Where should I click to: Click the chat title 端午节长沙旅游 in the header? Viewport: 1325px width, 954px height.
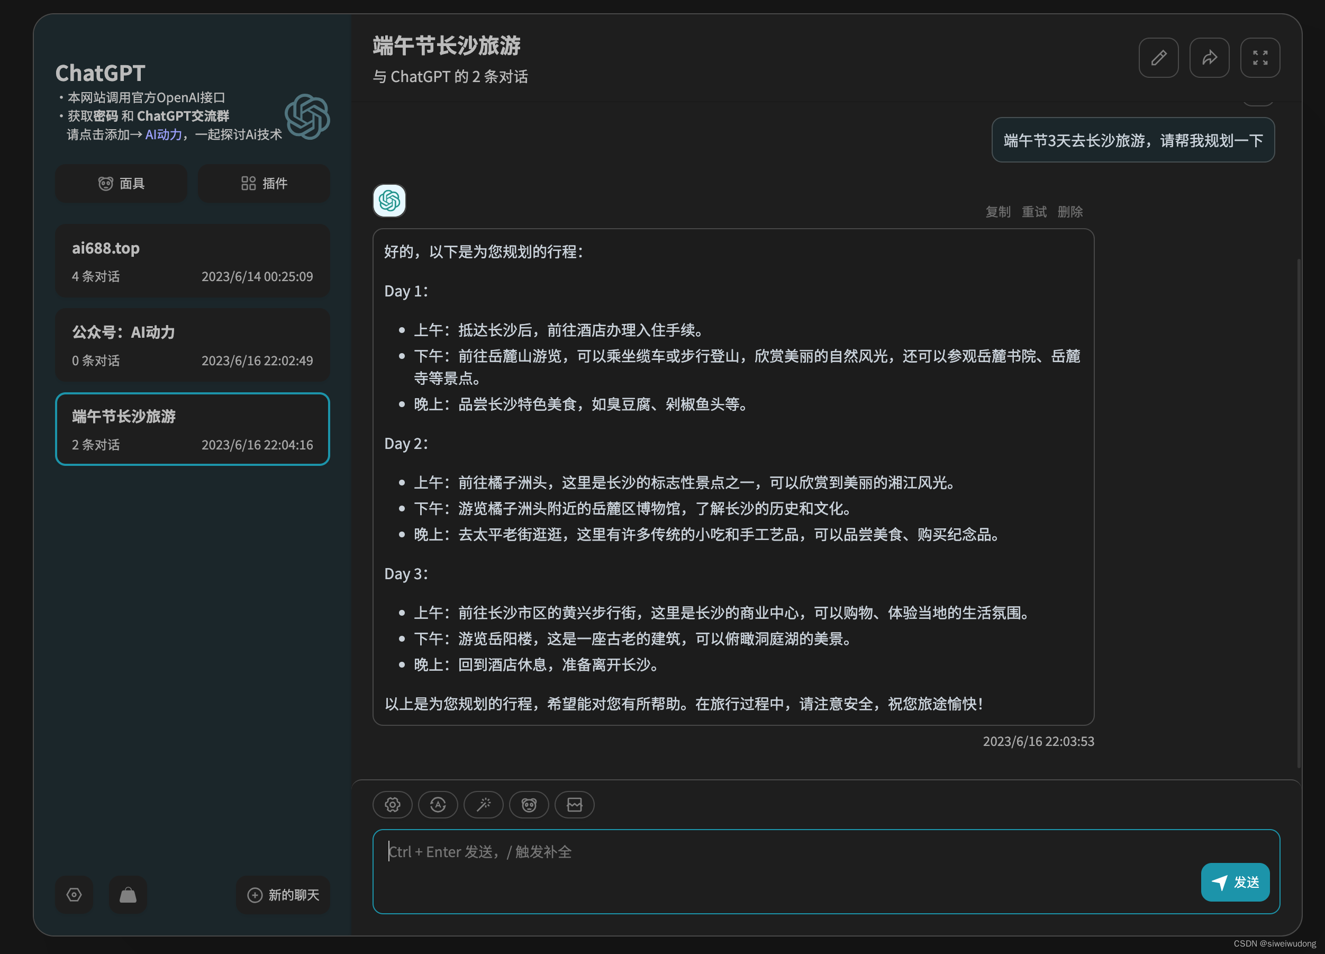click(447, 46)
